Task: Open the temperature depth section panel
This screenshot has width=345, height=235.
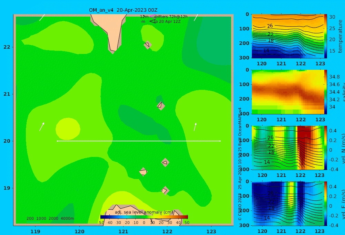Action: click(288, 36)
